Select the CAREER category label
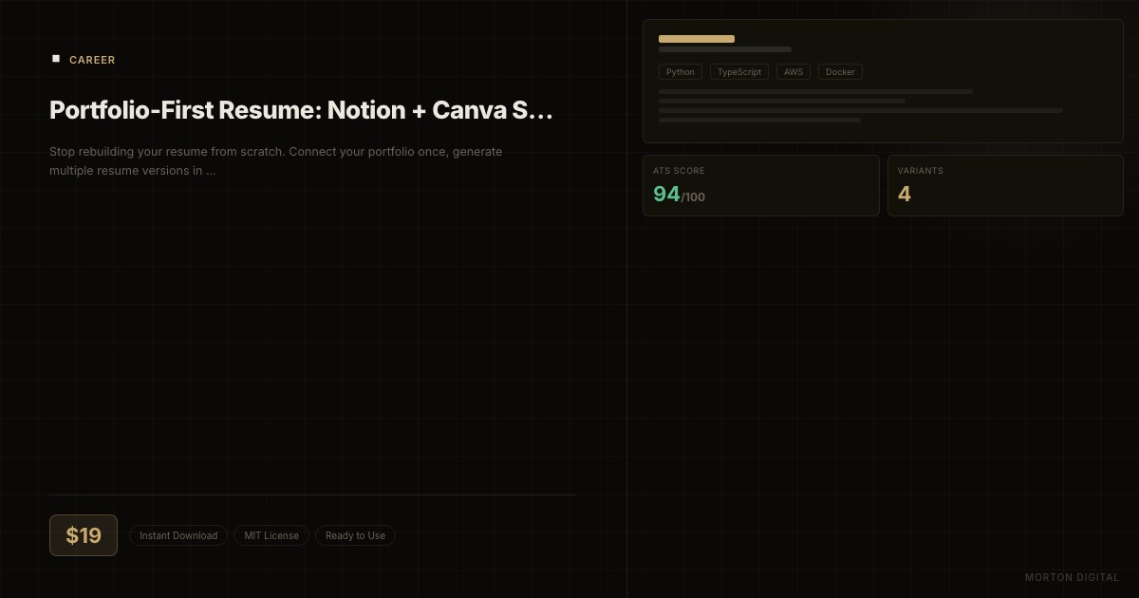 click(92, 60)
